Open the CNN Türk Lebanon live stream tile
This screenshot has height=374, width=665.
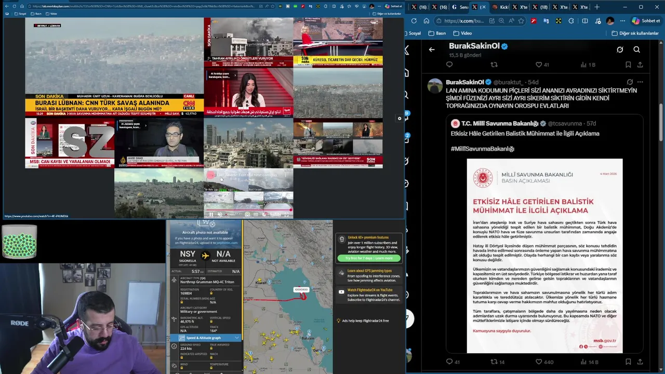114,68
